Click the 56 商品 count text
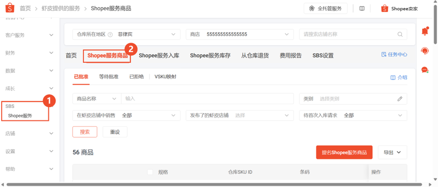 83,152
